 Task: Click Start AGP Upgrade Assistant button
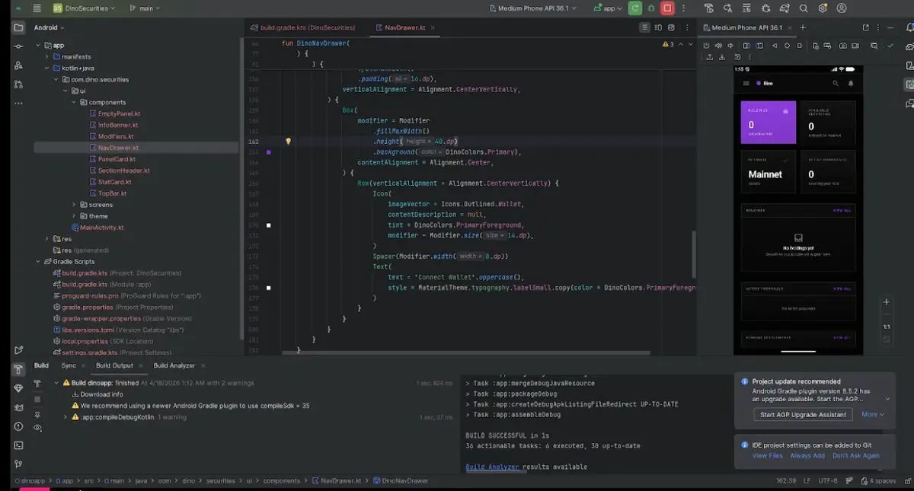coord(803,415)
